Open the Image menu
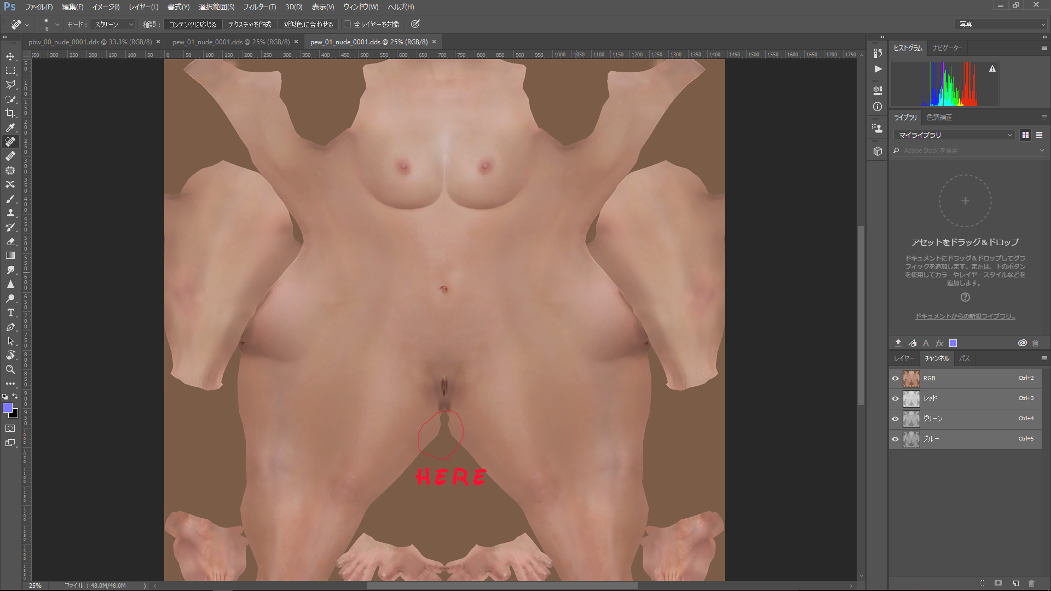Viewport: 1051px width, 591px height. 106,7
